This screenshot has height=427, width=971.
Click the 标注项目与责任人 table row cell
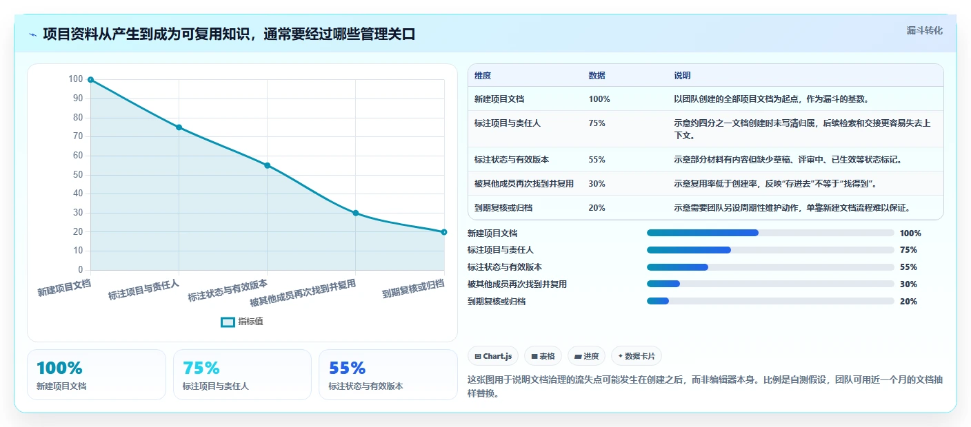508,123
